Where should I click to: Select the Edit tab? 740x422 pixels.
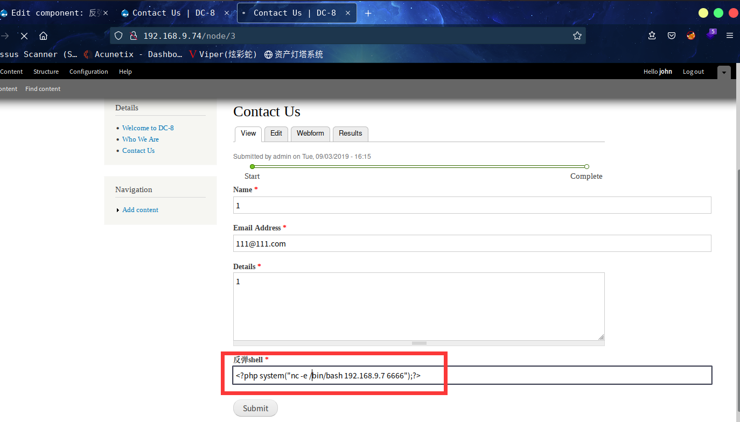[276, 133]
